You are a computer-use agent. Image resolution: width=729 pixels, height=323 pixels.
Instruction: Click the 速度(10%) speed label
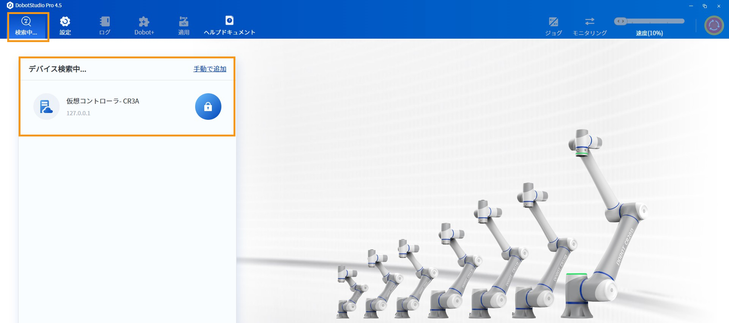[x=649, y=33]
